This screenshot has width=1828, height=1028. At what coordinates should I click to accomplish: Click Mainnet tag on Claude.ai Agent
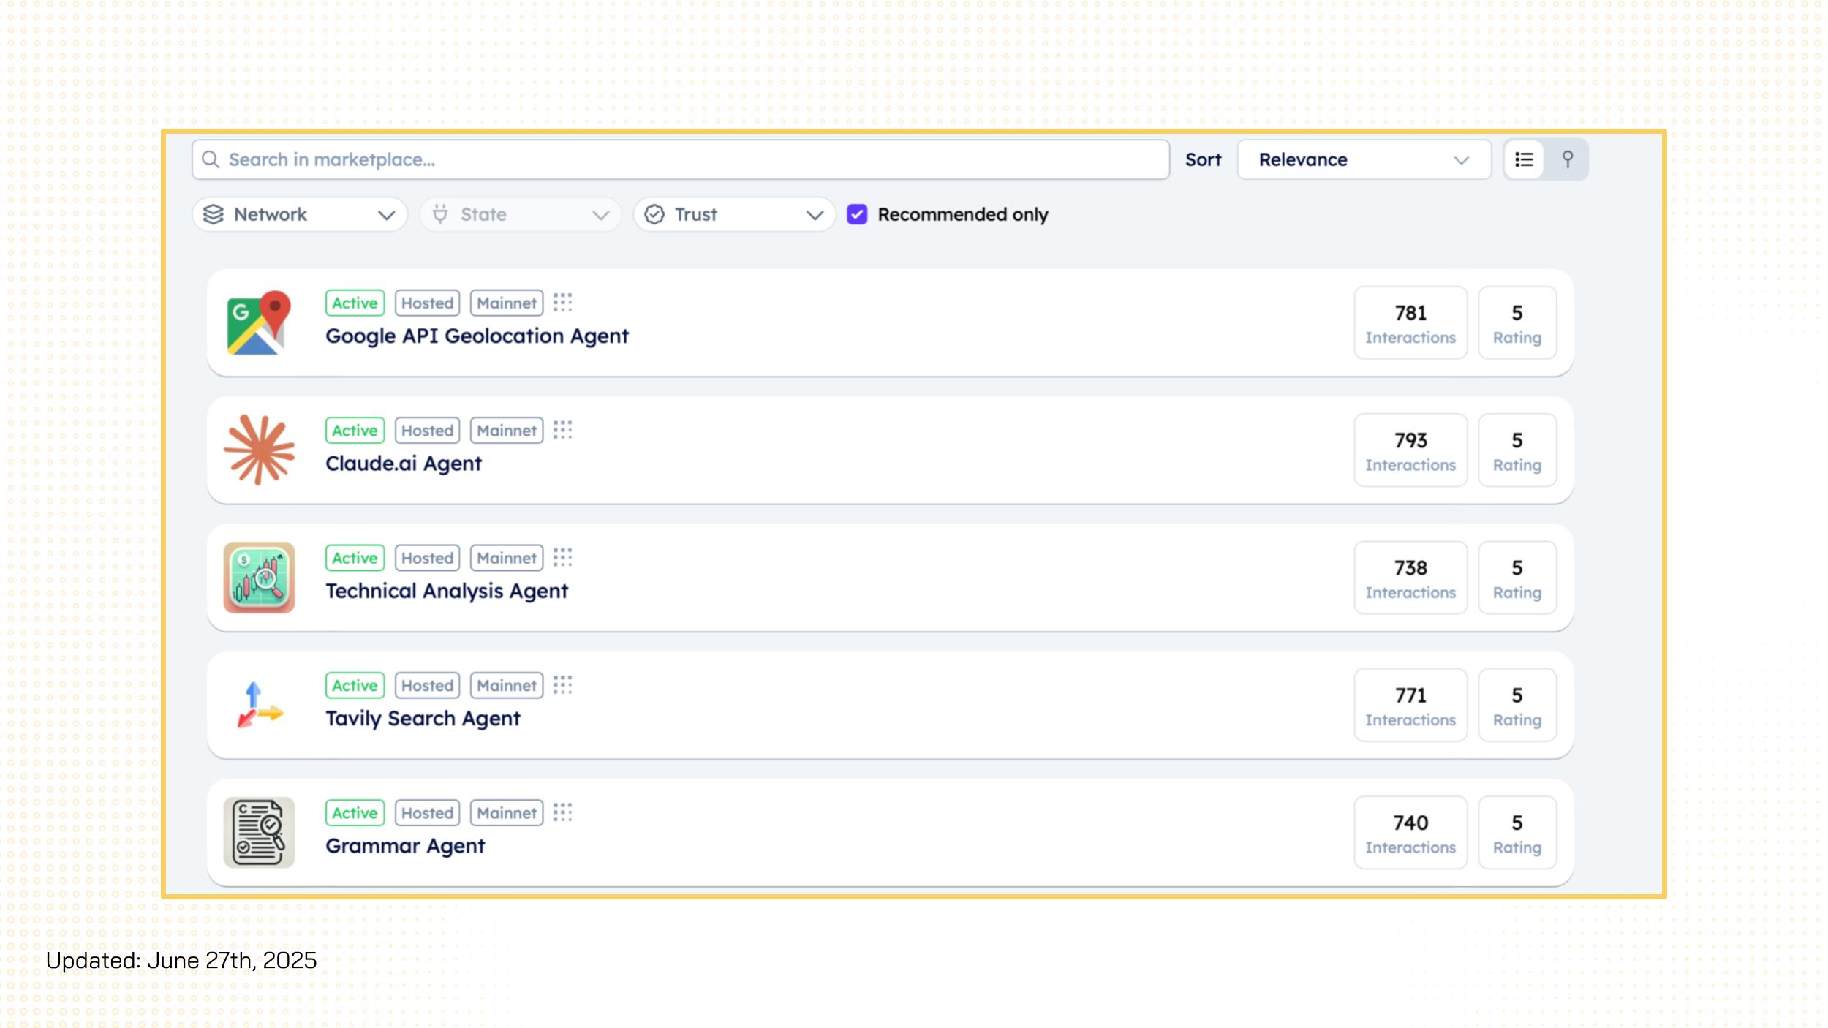[507, 431]
